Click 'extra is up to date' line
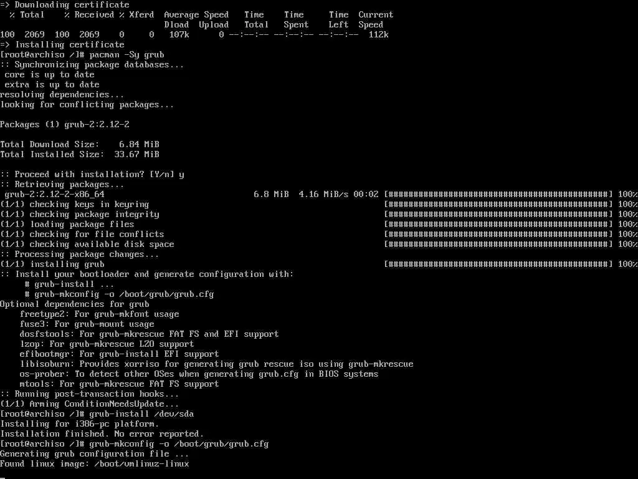 point(52,85)
